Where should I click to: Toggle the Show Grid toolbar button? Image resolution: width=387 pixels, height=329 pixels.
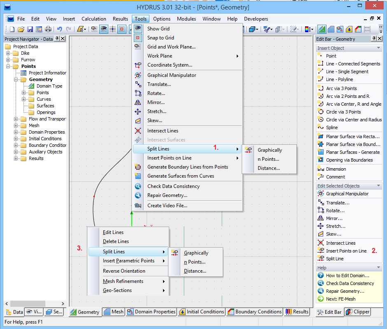[104, 29]
